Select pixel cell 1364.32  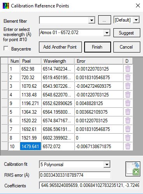(30, 112)
